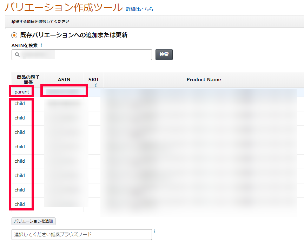Click the info icon under SKU header
This screenshot has width=304, height=247.
[95, 85]
